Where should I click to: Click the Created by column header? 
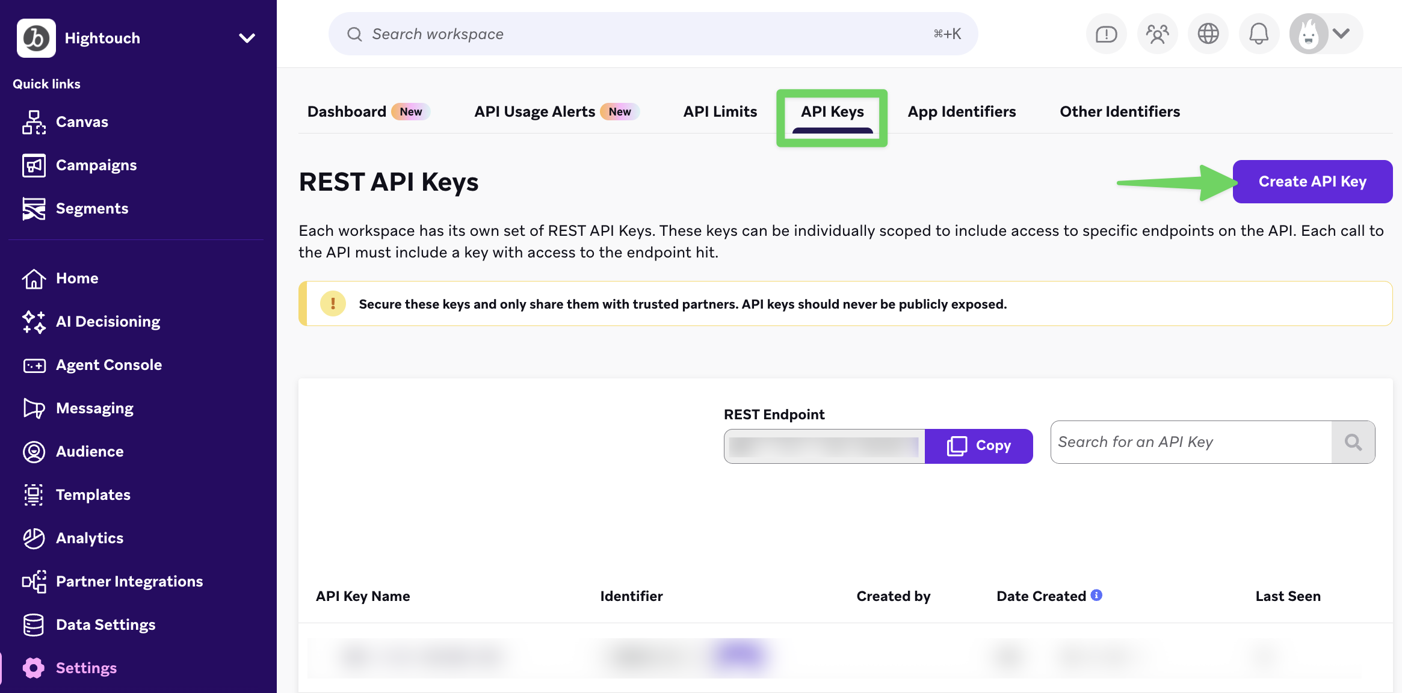(894, 596)
